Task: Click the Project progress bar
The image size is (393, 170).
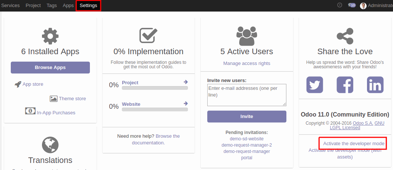Action: [x=155, y=88]
